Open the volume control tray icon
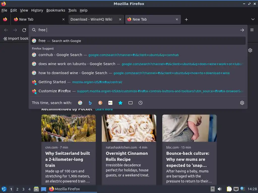 click(x=220, y=189)
